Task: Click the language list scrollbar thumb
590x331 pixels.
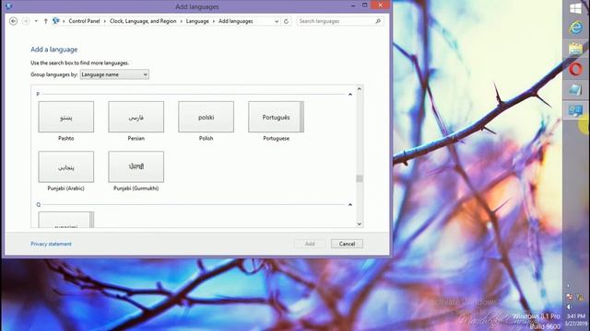Action: coord(360,178)
